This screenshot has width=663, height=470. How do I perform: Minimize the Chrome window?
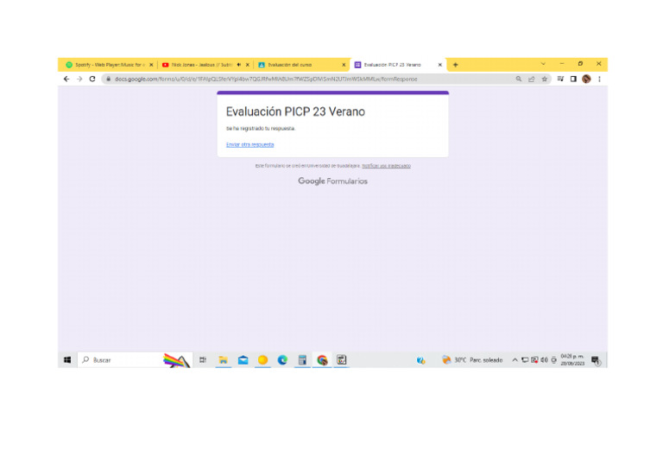[562, 63]
